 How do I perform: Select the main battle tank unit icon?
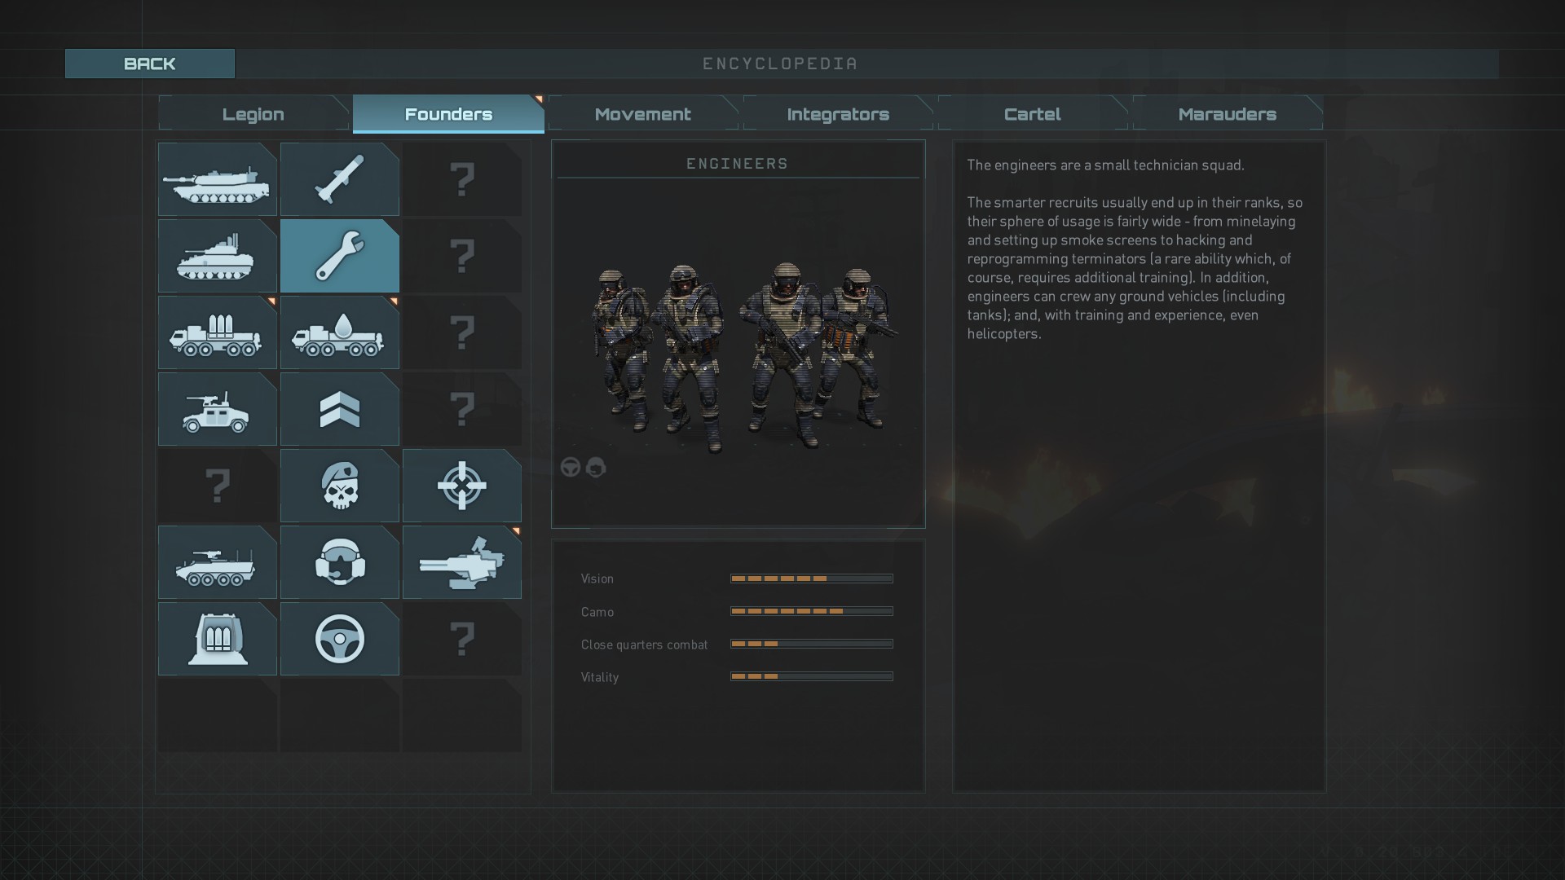pyautogui.click(x=217, y=179)
